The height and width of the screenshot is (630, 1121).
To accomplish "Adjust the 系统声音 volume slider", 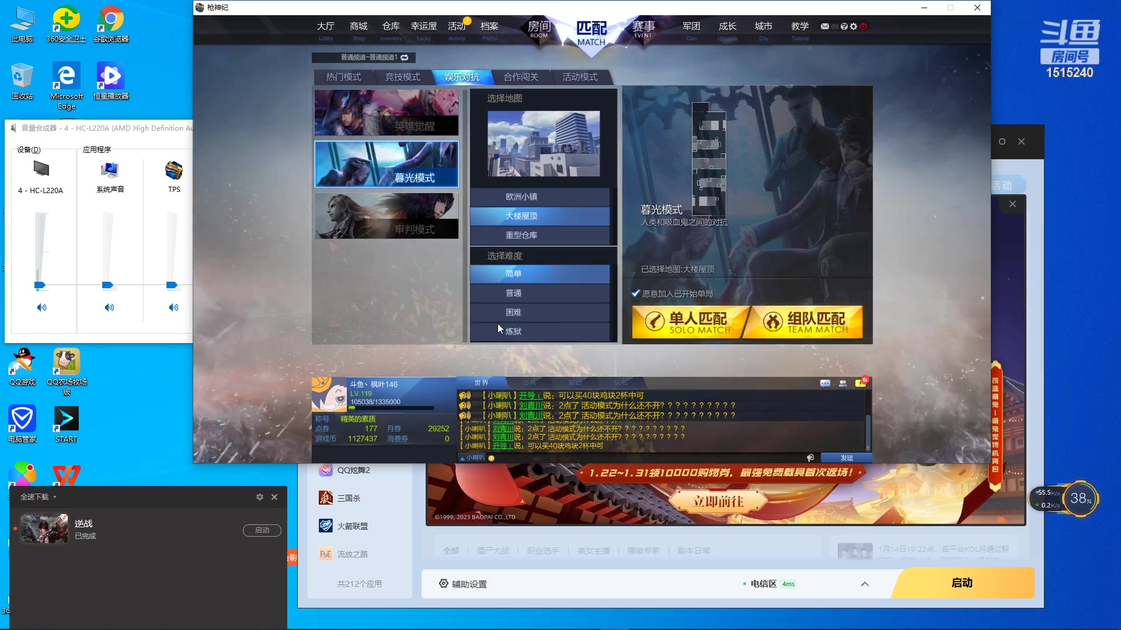I will (107, 285).
